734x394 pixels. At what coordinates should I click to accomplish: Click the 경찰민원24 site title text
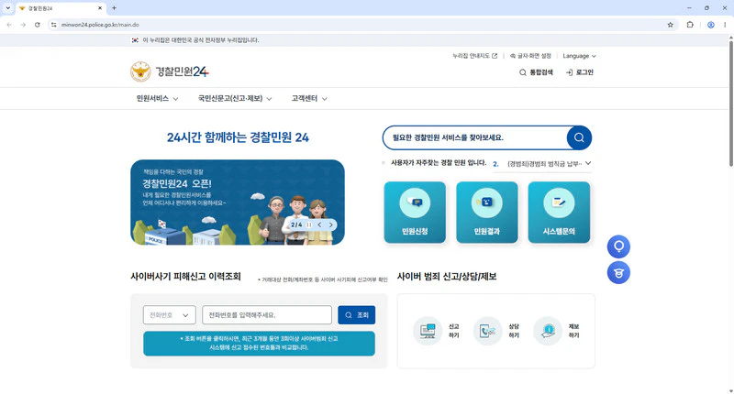[x=182, y=71]
